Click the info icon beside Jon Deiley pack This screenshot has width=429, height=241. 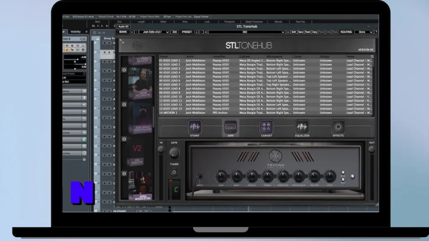[124, 105]
